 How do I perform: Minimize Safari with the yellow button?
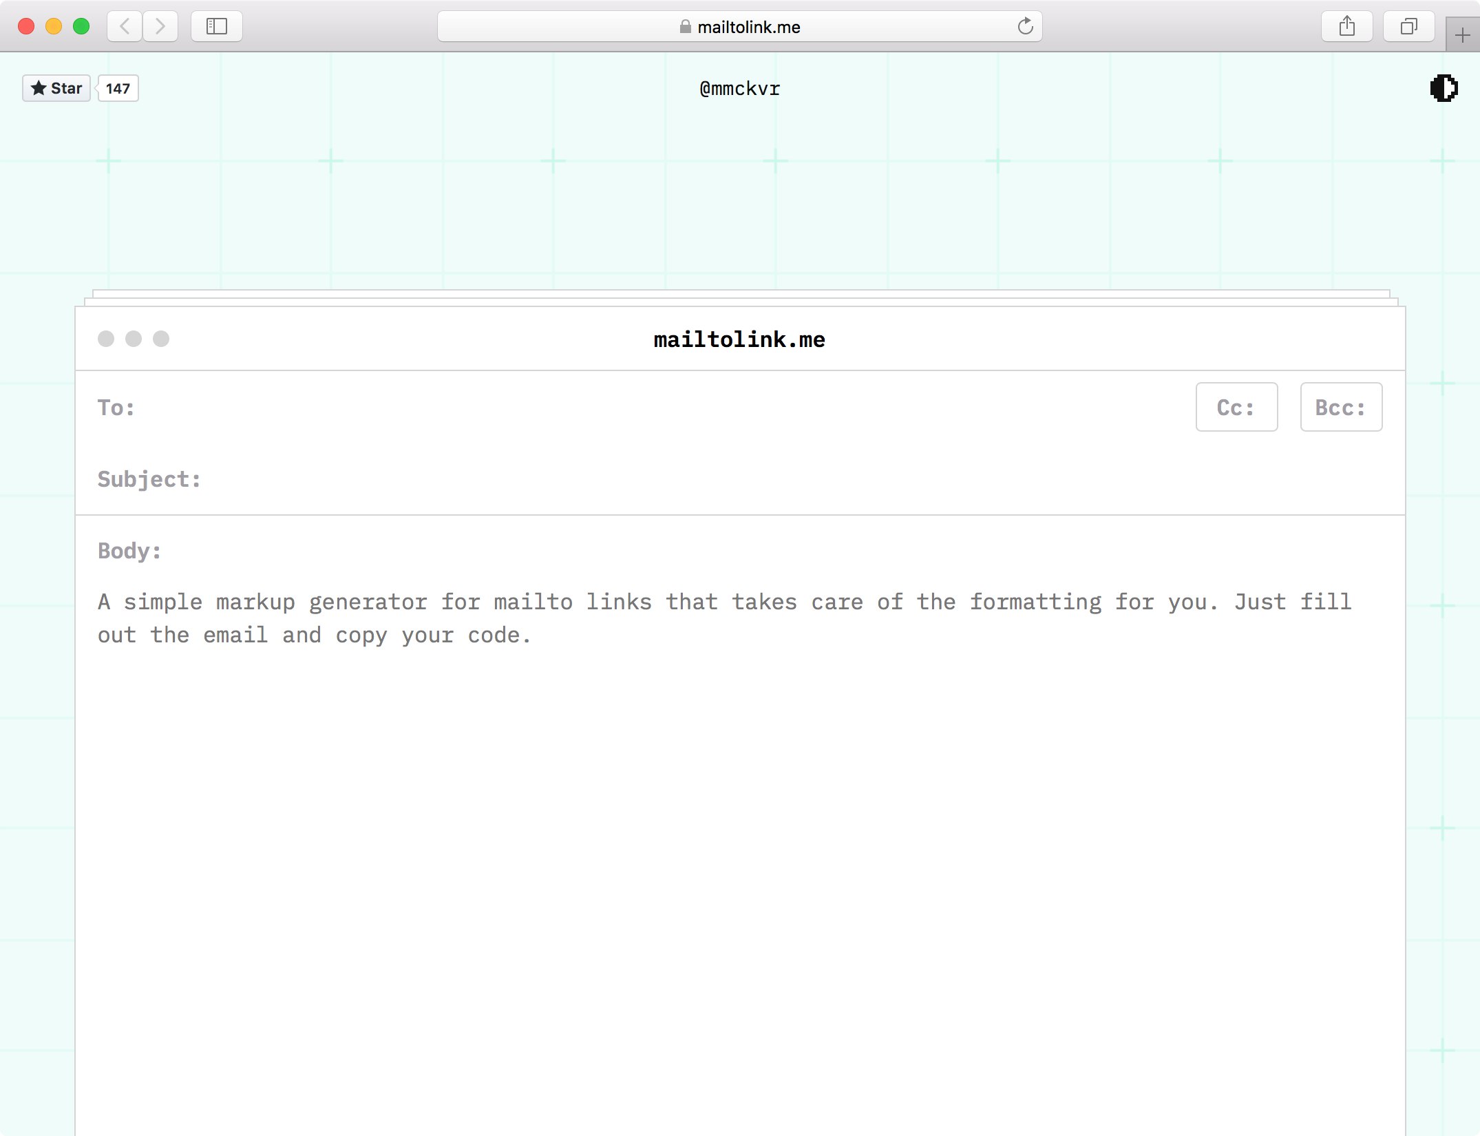coord(54,26)
